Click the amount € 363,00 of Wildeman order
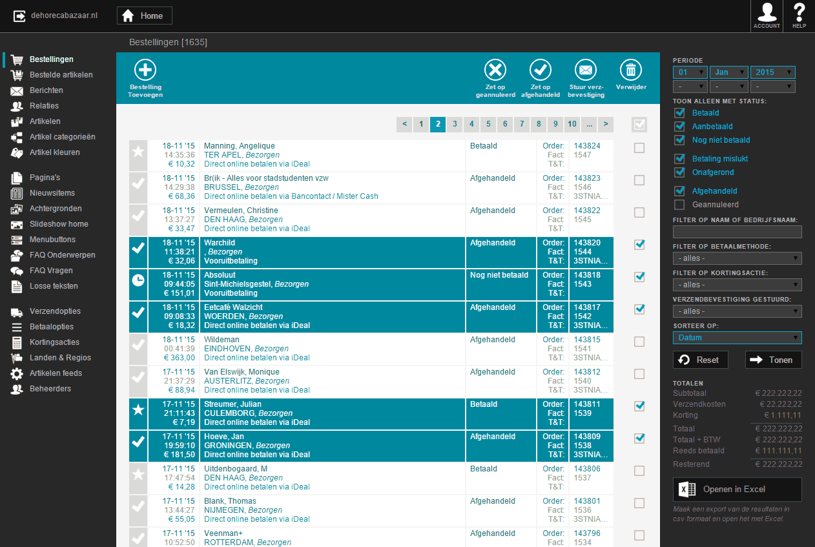 click(x=180, y=358)
